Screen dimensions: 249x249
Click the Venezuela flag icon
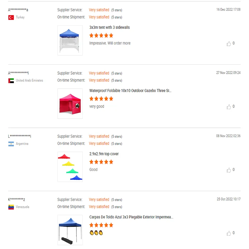11,207
